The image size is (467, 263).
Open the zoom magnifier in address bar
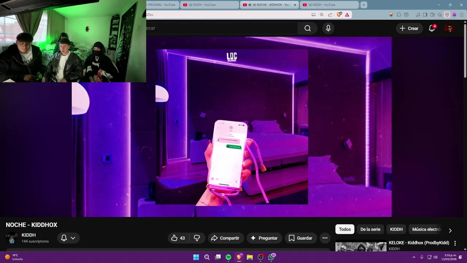pyautogui.click(x=322, y=15)
